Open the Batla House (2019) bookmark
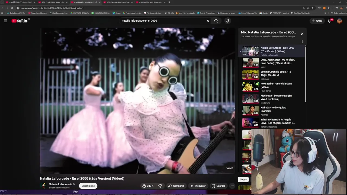Image resolution: width=347 pixels, height=195 pixels. [16, 13]
